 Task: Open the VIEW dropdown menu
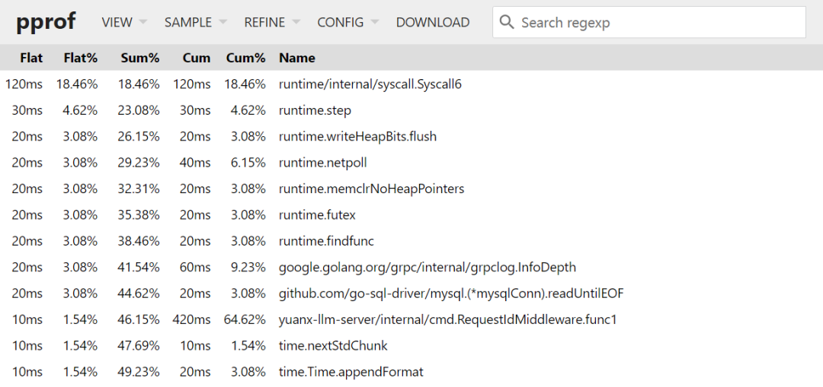124,23
